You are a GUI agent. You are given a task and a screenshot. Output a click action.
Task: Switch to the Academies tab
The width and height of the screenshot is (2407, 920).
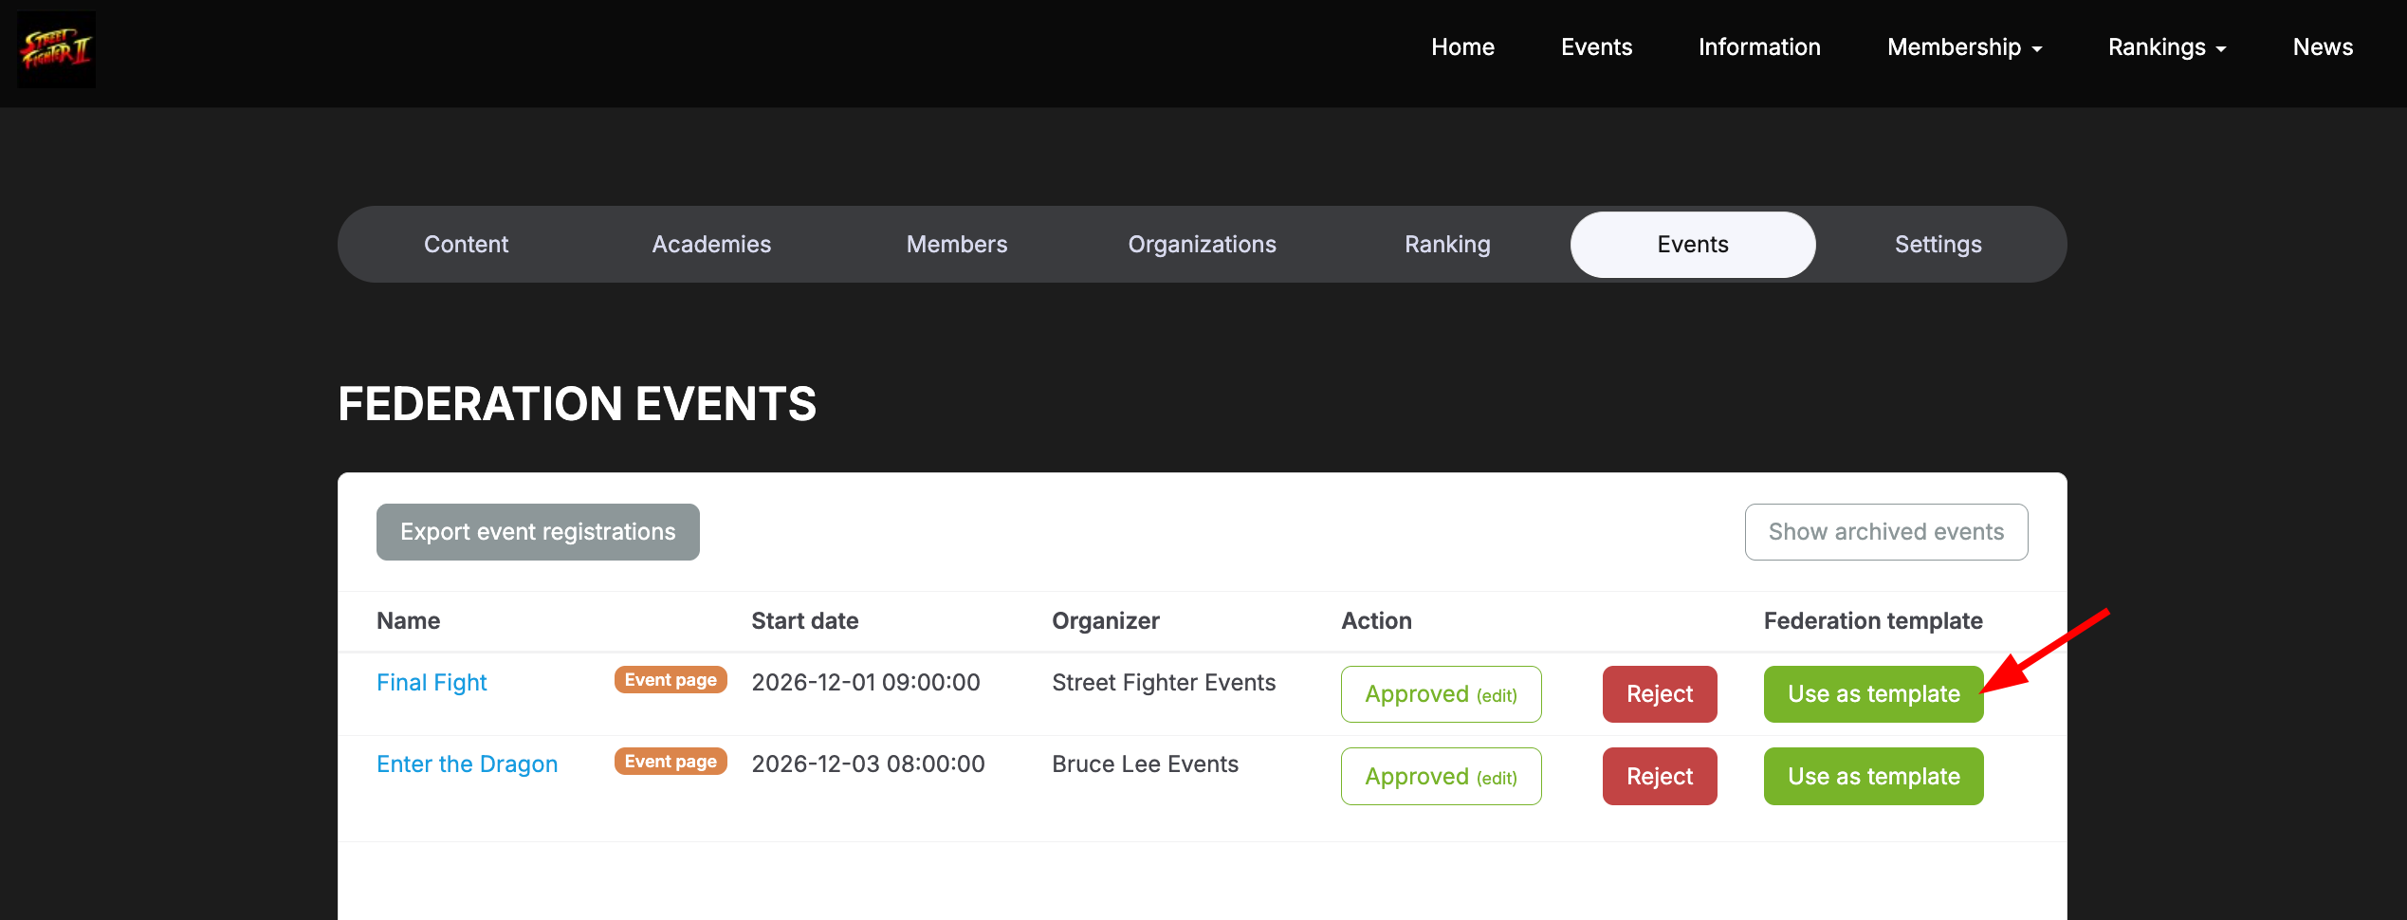coord(711,245)
